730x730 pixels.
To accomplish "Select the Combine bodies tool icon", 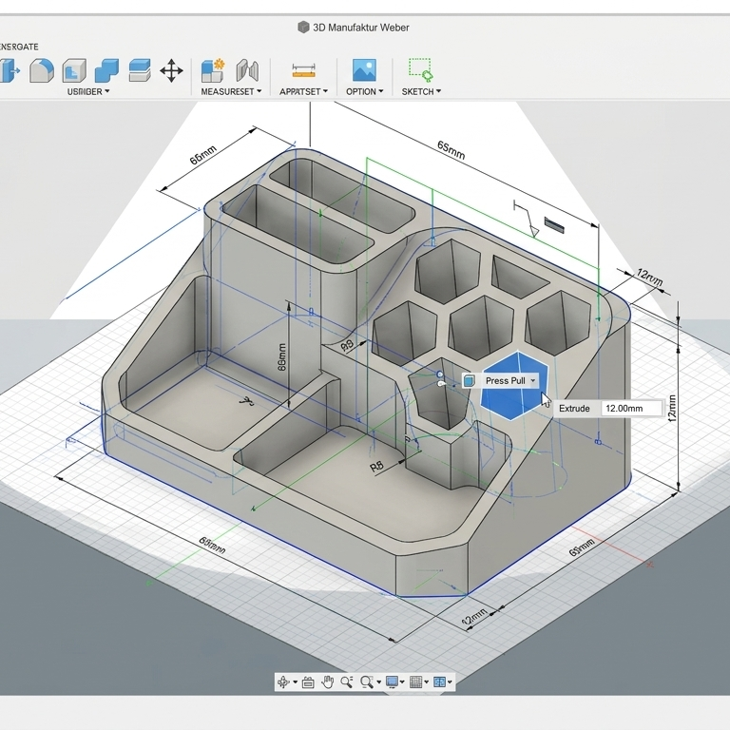I will pos(106,70).
